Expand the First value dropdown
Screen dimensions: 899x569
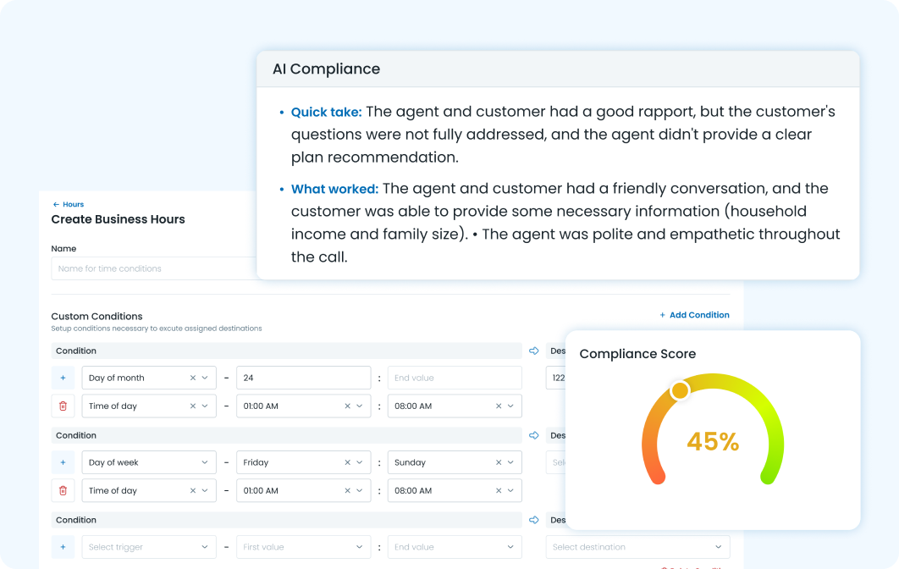[302, 547]
